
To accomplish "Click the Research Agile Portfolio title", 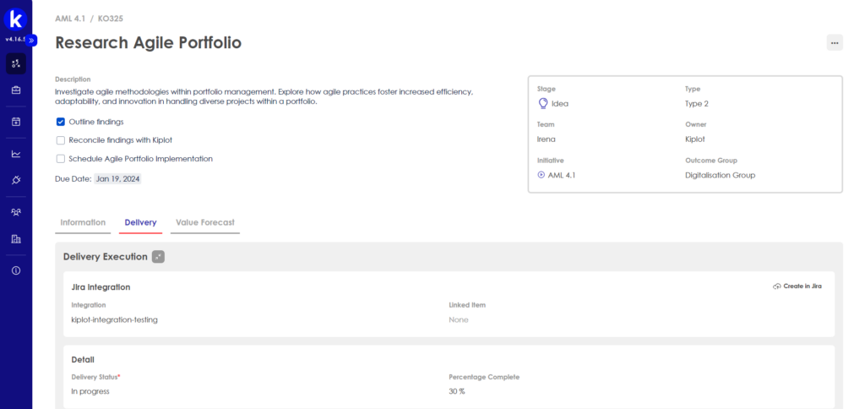I will pos(149,42).
